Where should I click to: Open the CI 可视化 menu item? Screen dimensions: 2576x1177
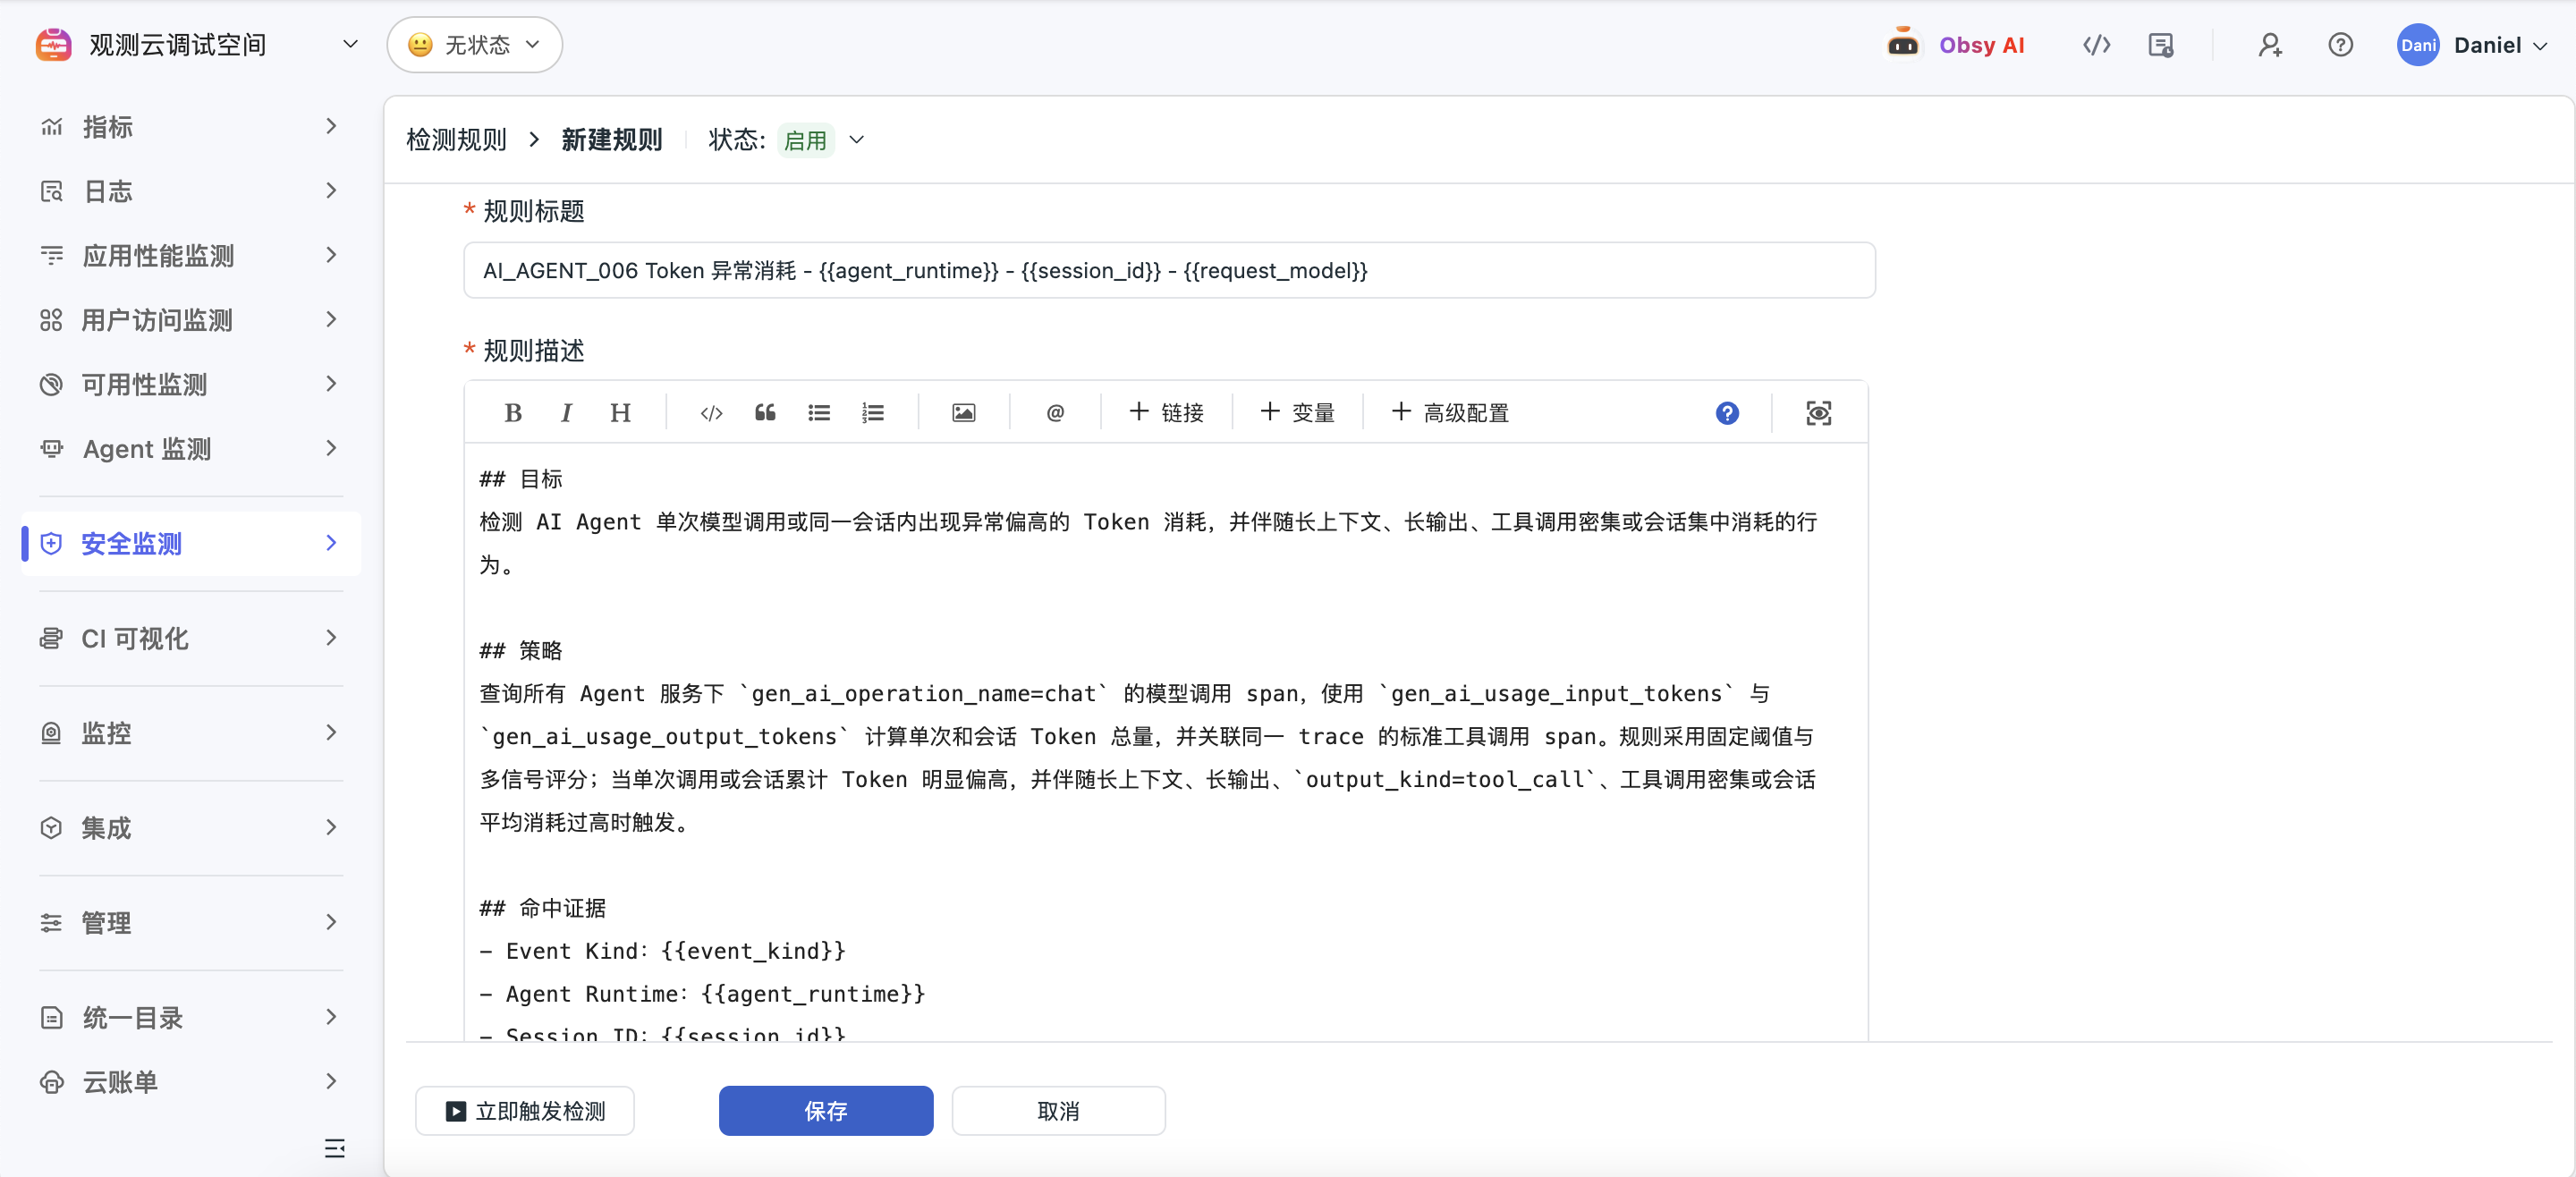click(x=191, y=638)
